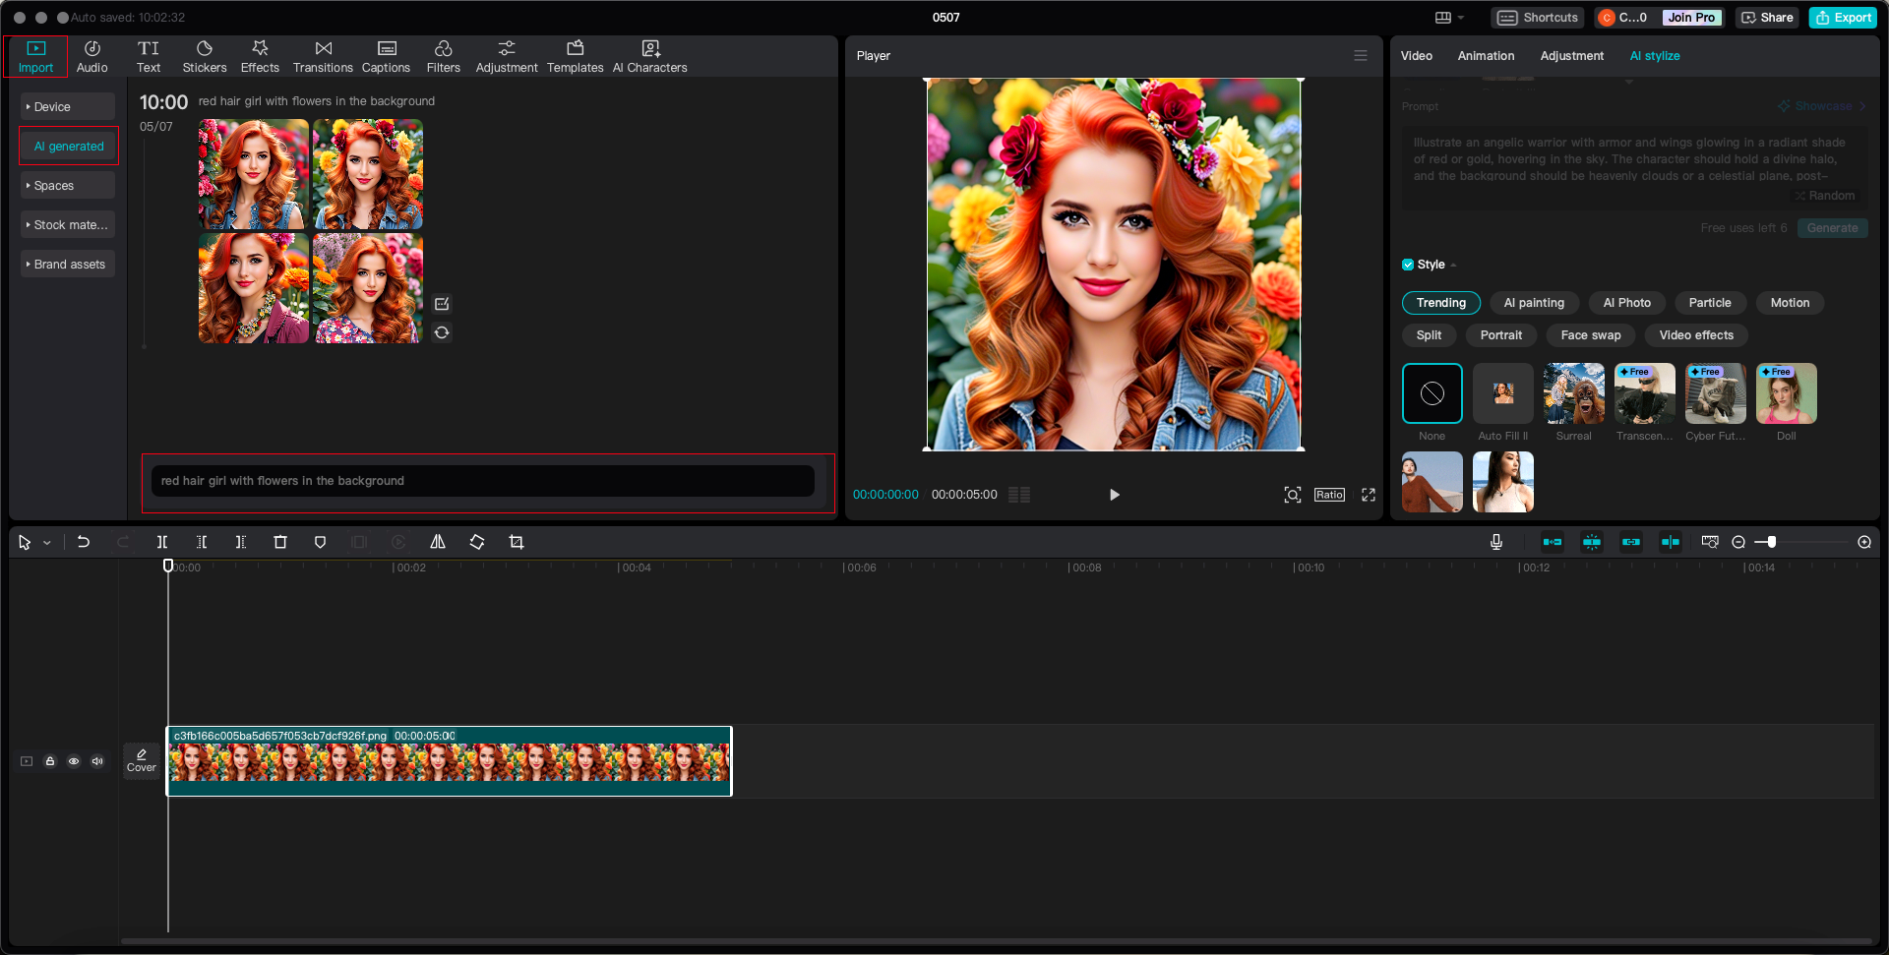The height and width of the screenshot is (955, 1889).
Task: Toggle track visibility eye icon
Action: 74,761
